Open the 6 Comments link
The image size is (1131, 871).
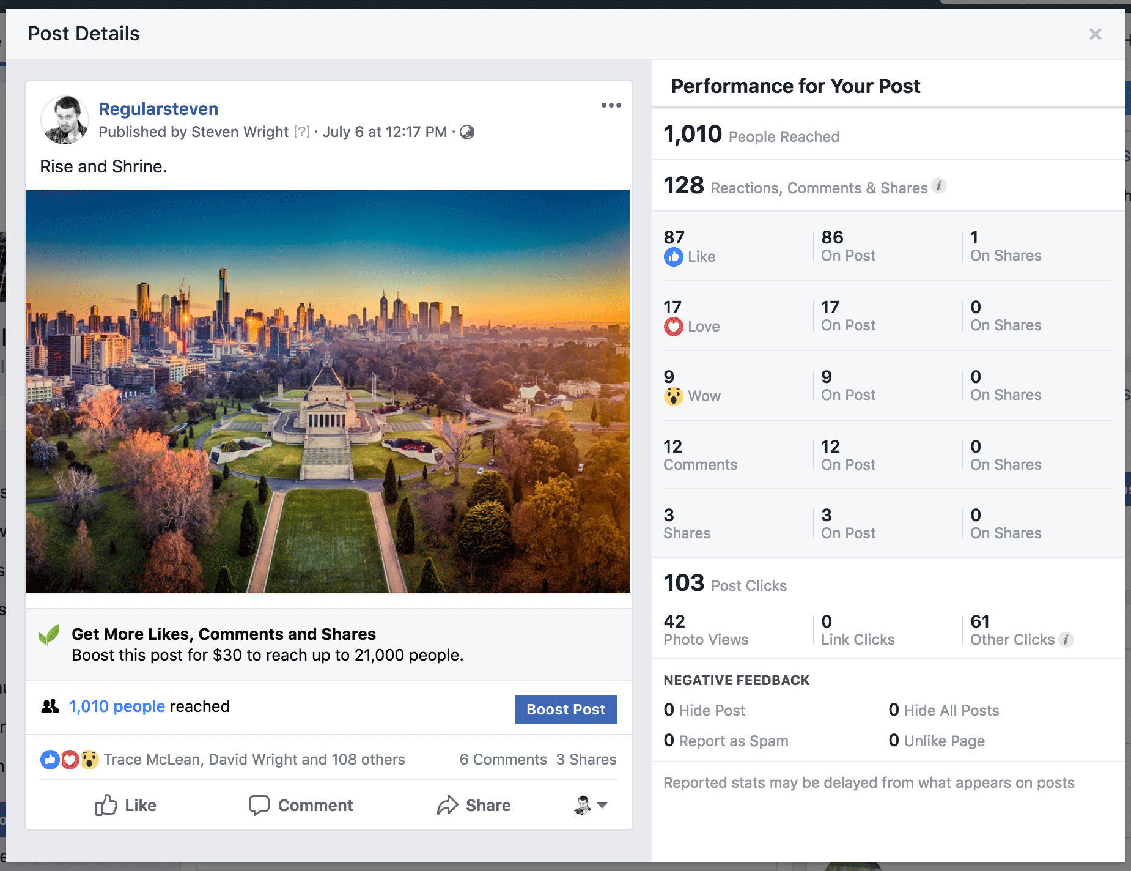[503, 760]
